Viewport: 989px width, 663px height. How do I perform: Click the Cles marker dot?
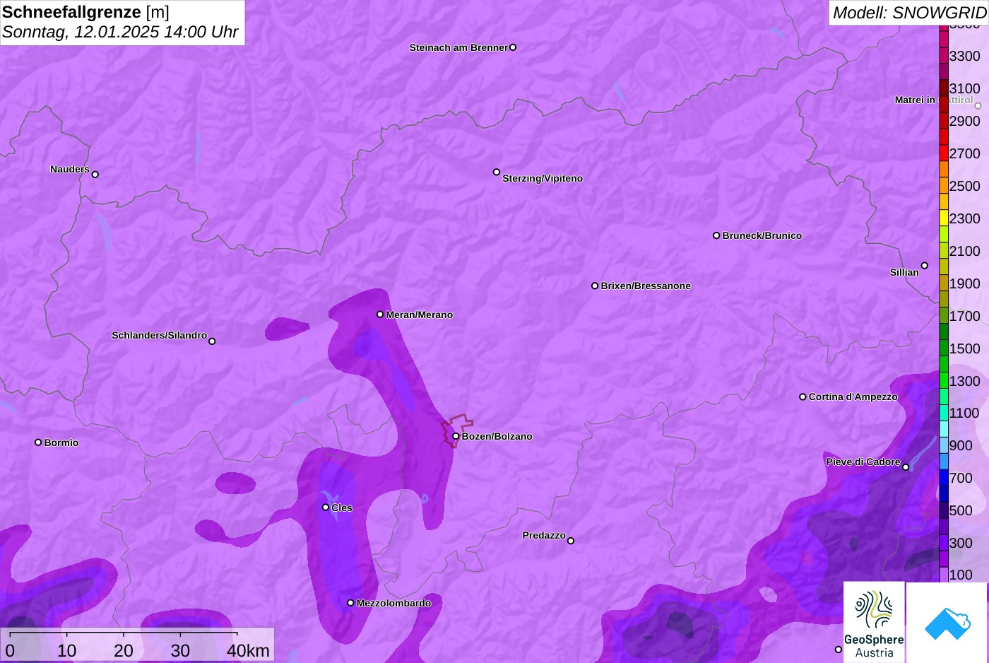[x=326, y=507]
